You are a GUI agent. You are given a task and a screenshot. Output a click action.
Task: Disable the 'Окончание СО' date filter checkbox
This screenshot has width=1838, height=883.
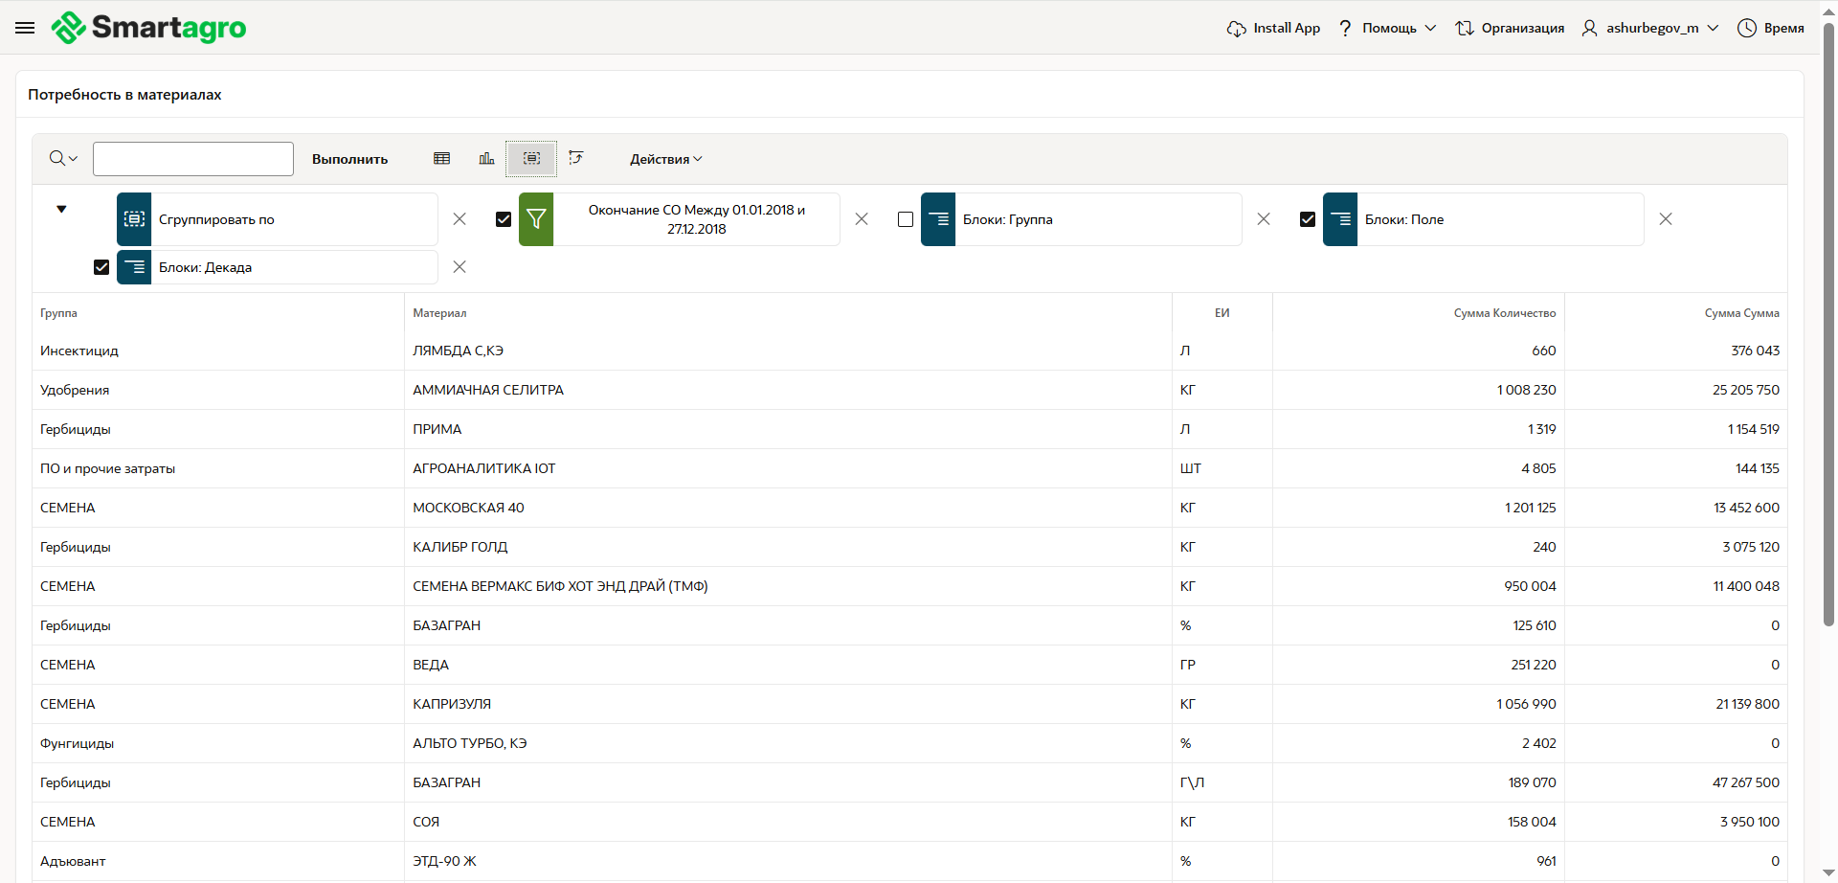click(504, 219)
